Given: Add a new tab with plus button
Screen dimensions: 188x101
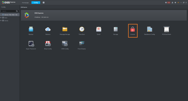Looking at the screenshot, I should (x=44, y=2).
